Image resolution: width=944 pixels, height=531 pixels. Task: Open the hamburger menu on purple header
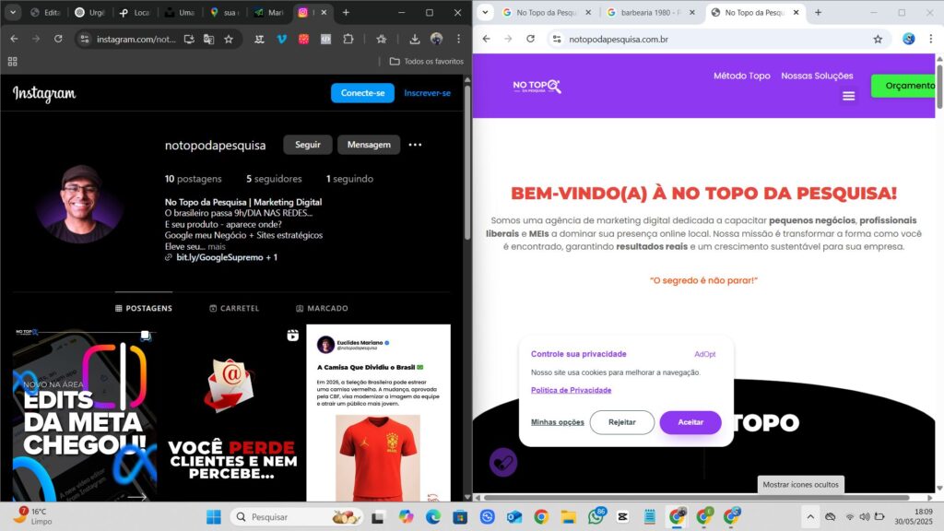pos(848,96)
